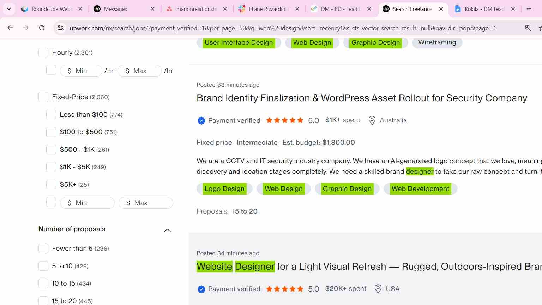Open the Brand Identity Finalization job posting

pyautogui.click(x=362, y=98)
